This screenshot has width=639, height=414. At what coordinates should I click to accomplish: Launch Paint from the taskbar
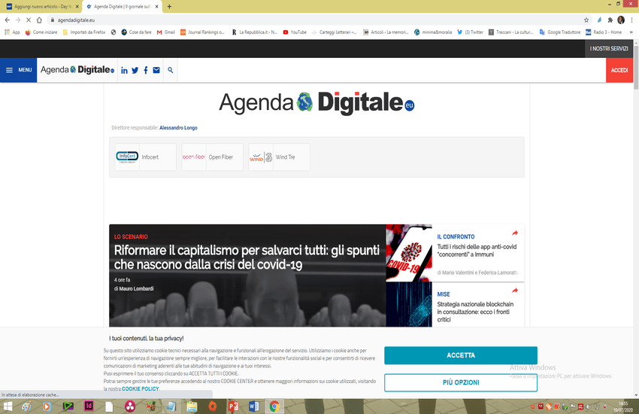click(27, 406)
